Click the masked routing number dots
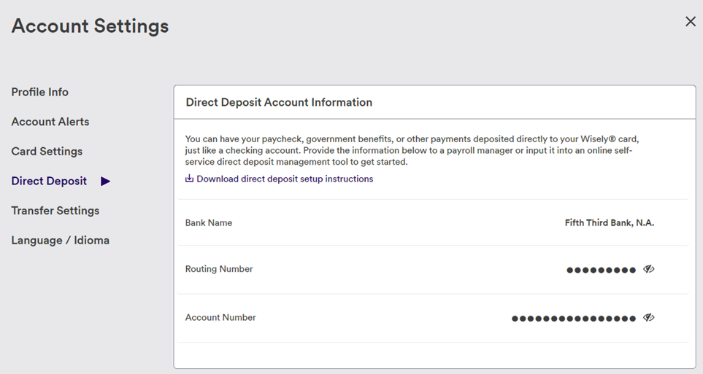 602,270
